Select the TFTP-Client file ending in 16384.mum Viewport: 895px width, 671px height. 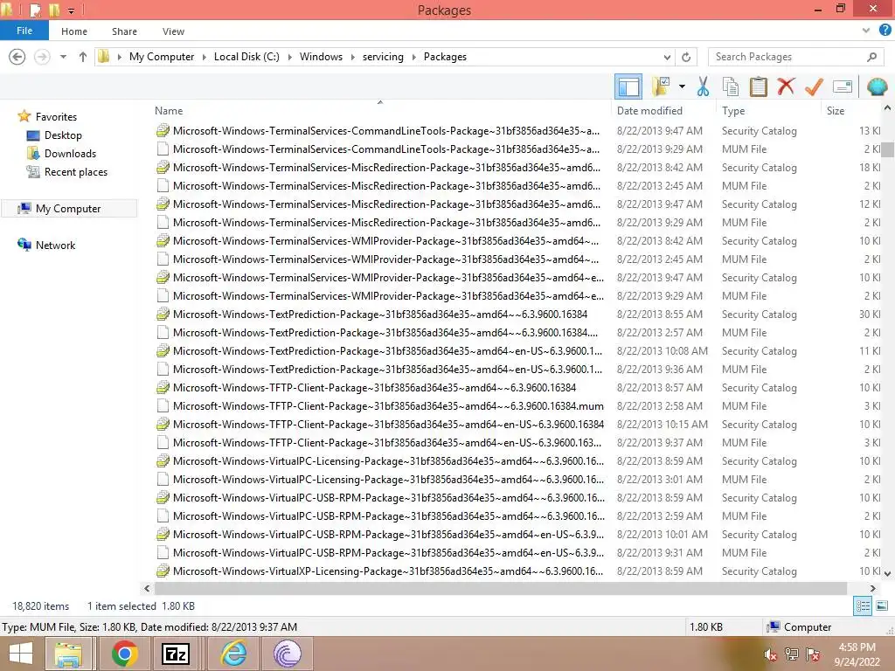[x=388, y=405]
